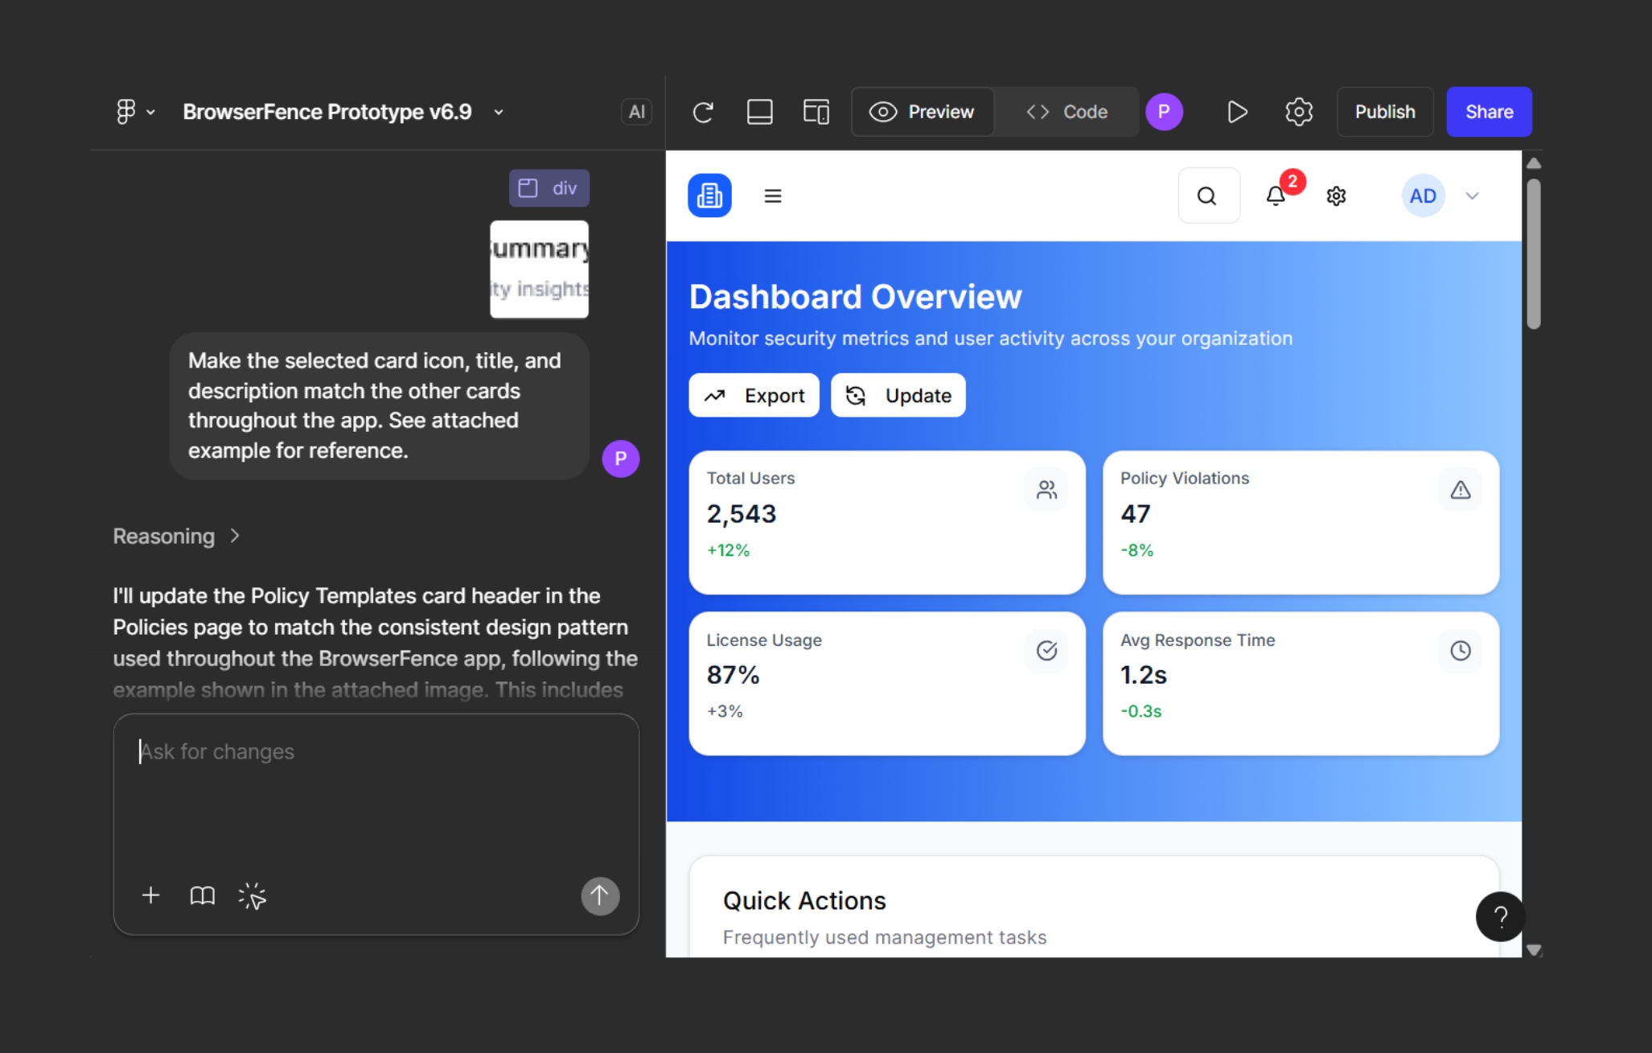Click the dashboard search icon
Screen dimensions: 1652x1053
click(x=1207, y=195)
